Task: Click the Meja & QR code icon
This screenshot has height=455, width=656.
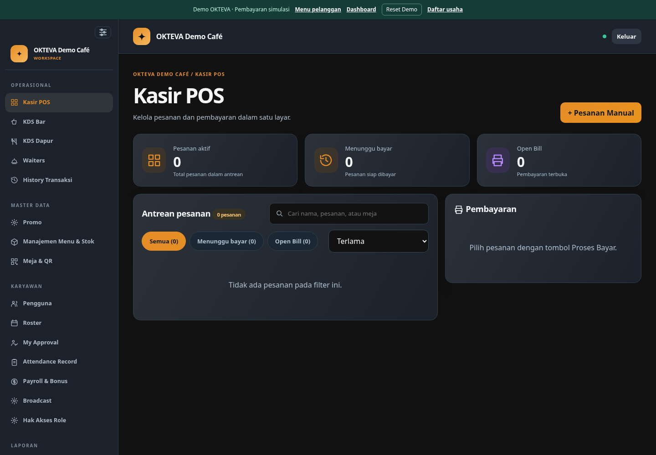Action: [x=14, y=261]
